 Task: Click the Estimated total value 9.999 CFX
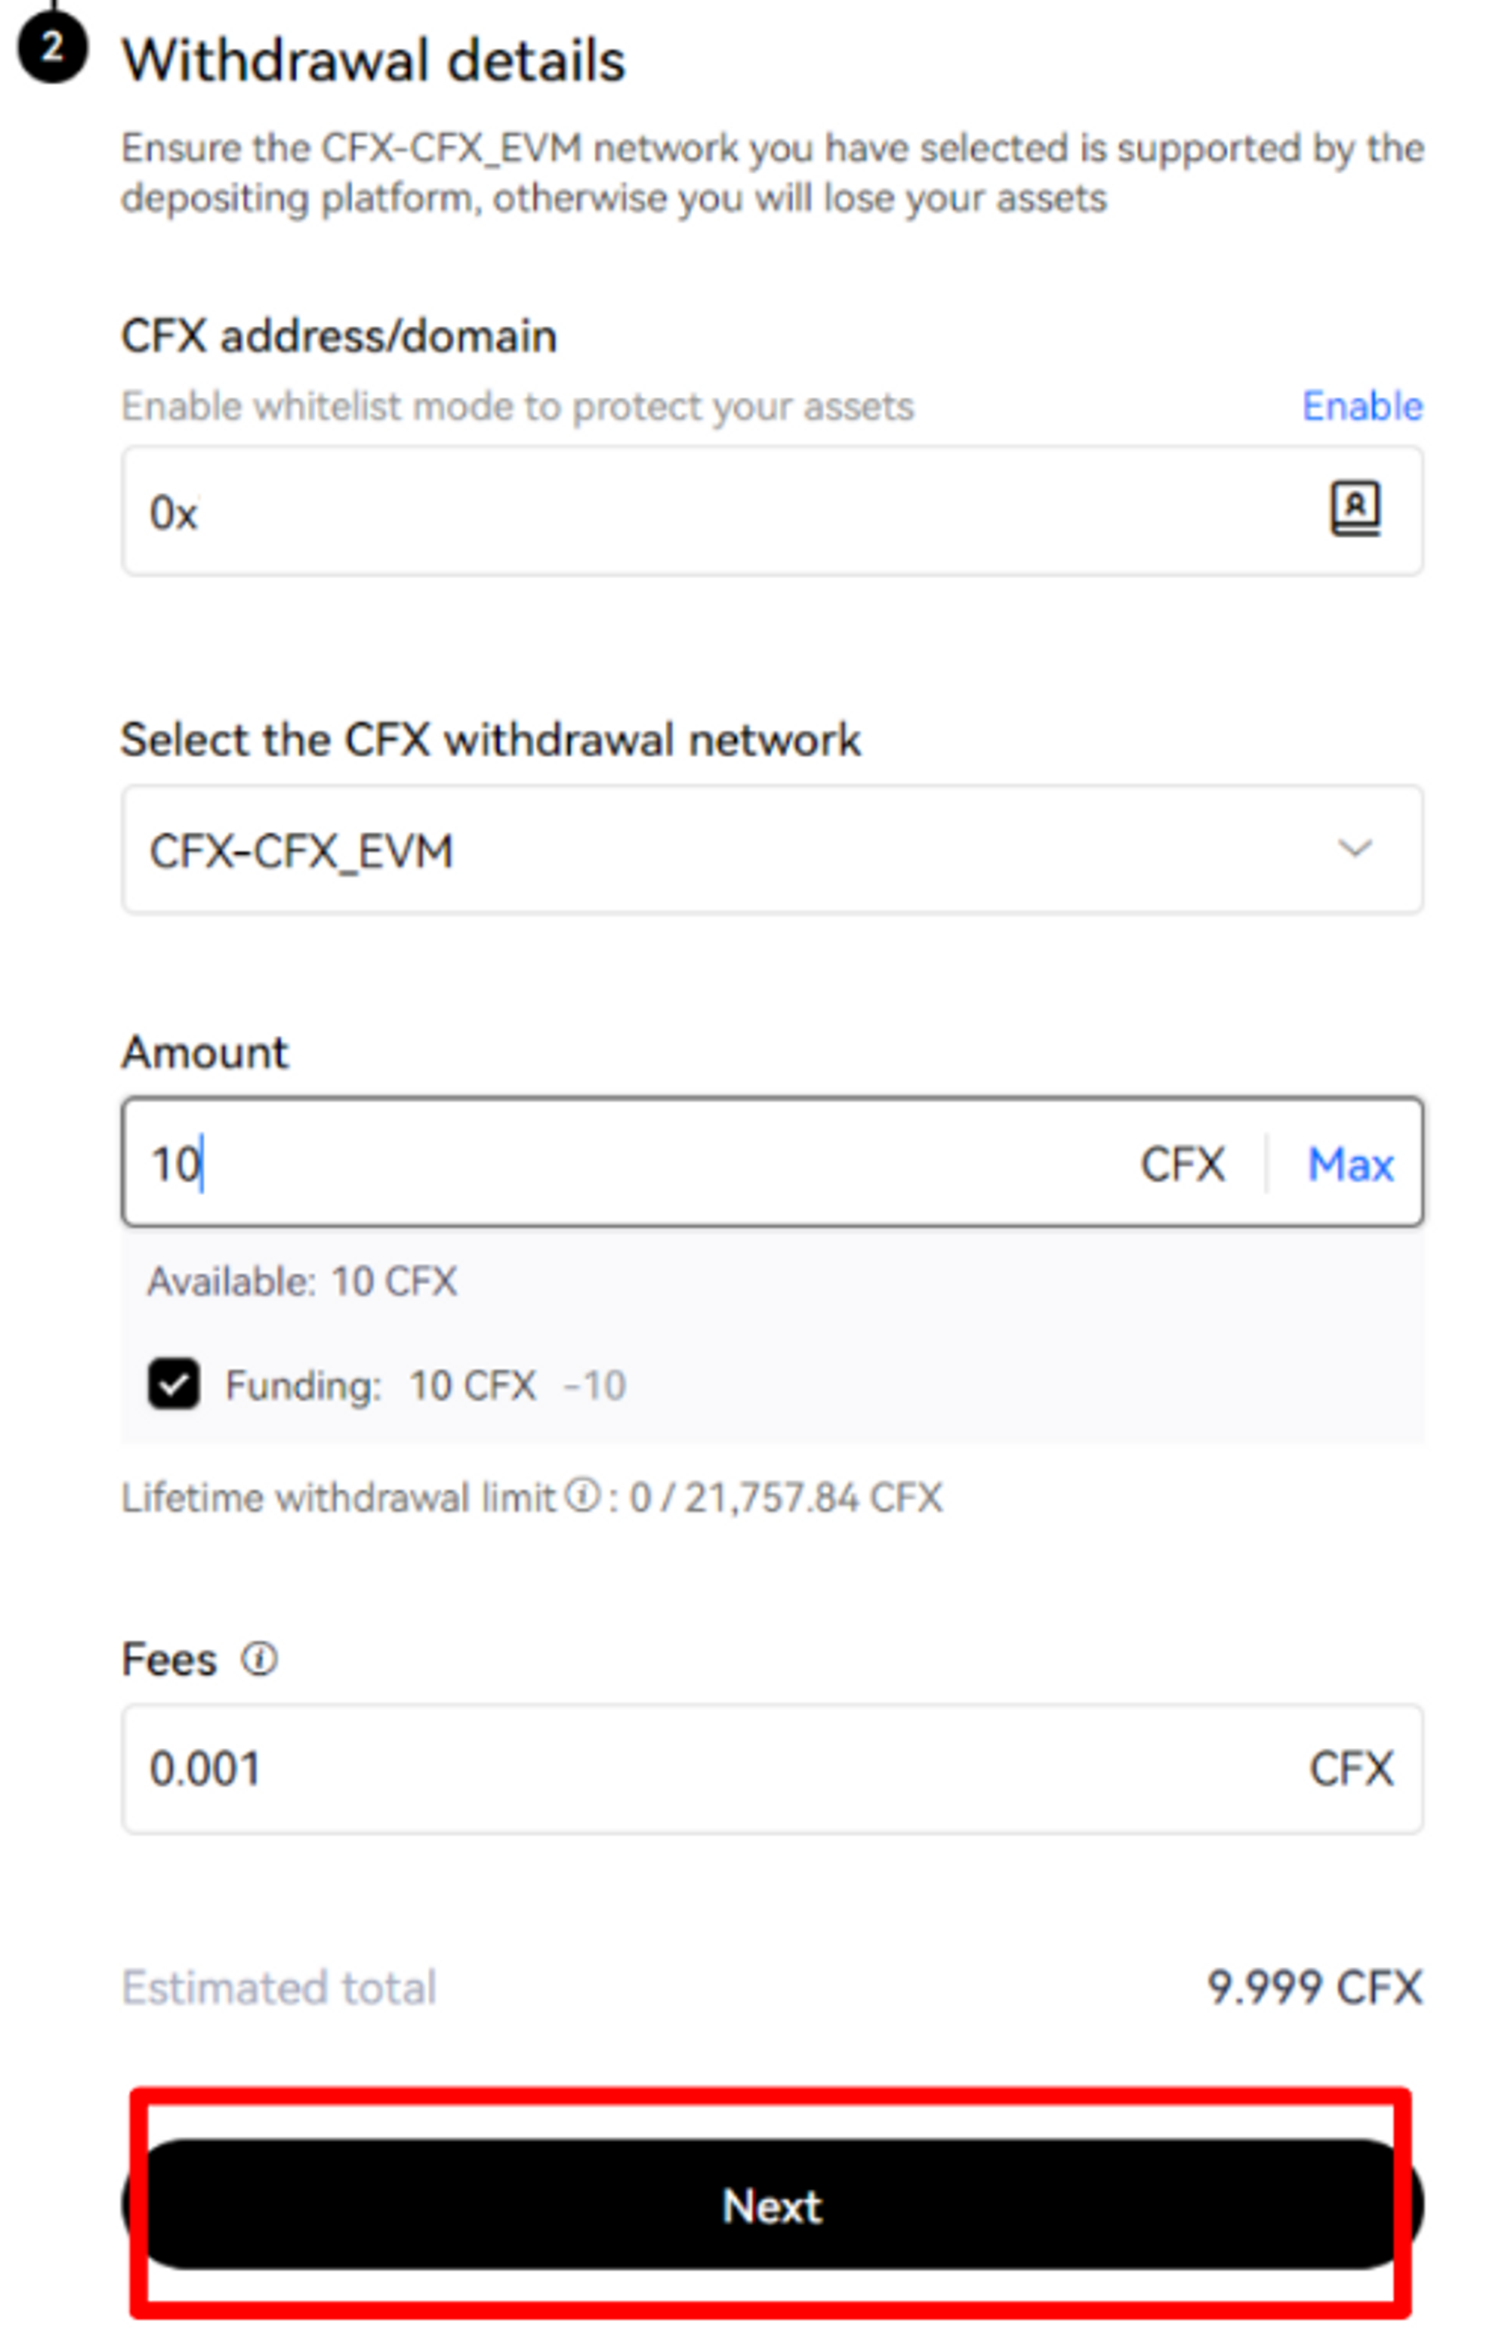tap(1313, 1986)
